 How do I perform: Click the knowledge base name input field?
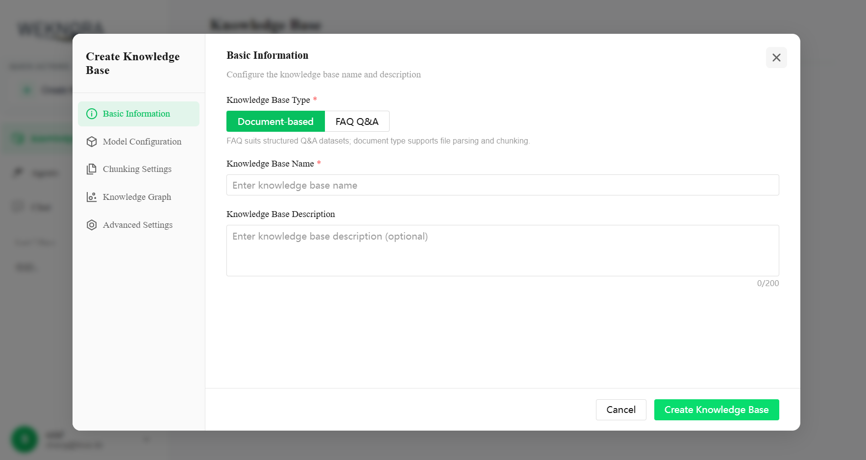pos(502,185)
